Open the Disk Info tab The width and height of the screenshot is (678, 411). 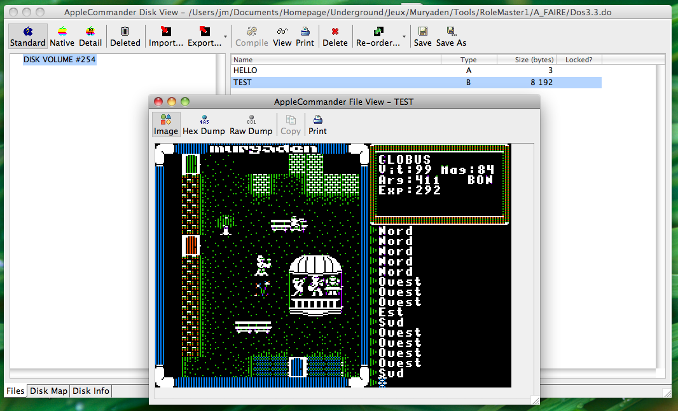91,391
